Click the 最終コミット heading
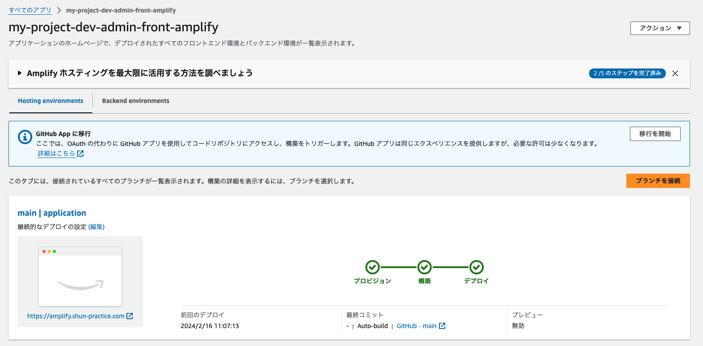703x346 pixels. 365,315
